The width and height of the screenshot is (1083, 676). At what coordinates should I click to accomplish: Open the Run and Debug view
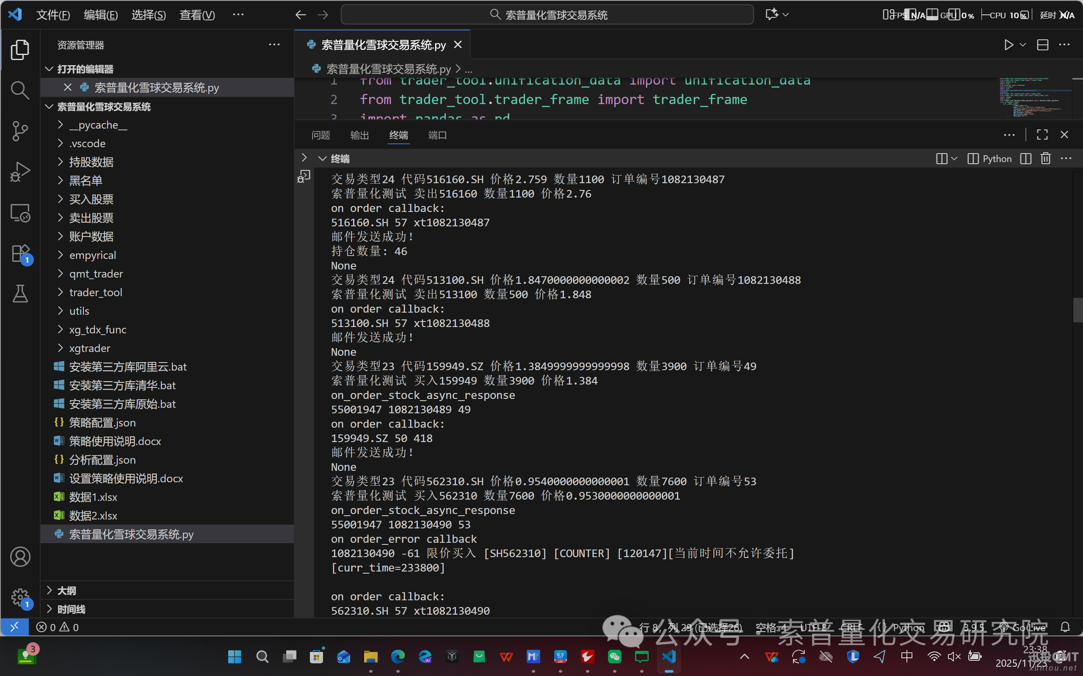click(20, 172)
